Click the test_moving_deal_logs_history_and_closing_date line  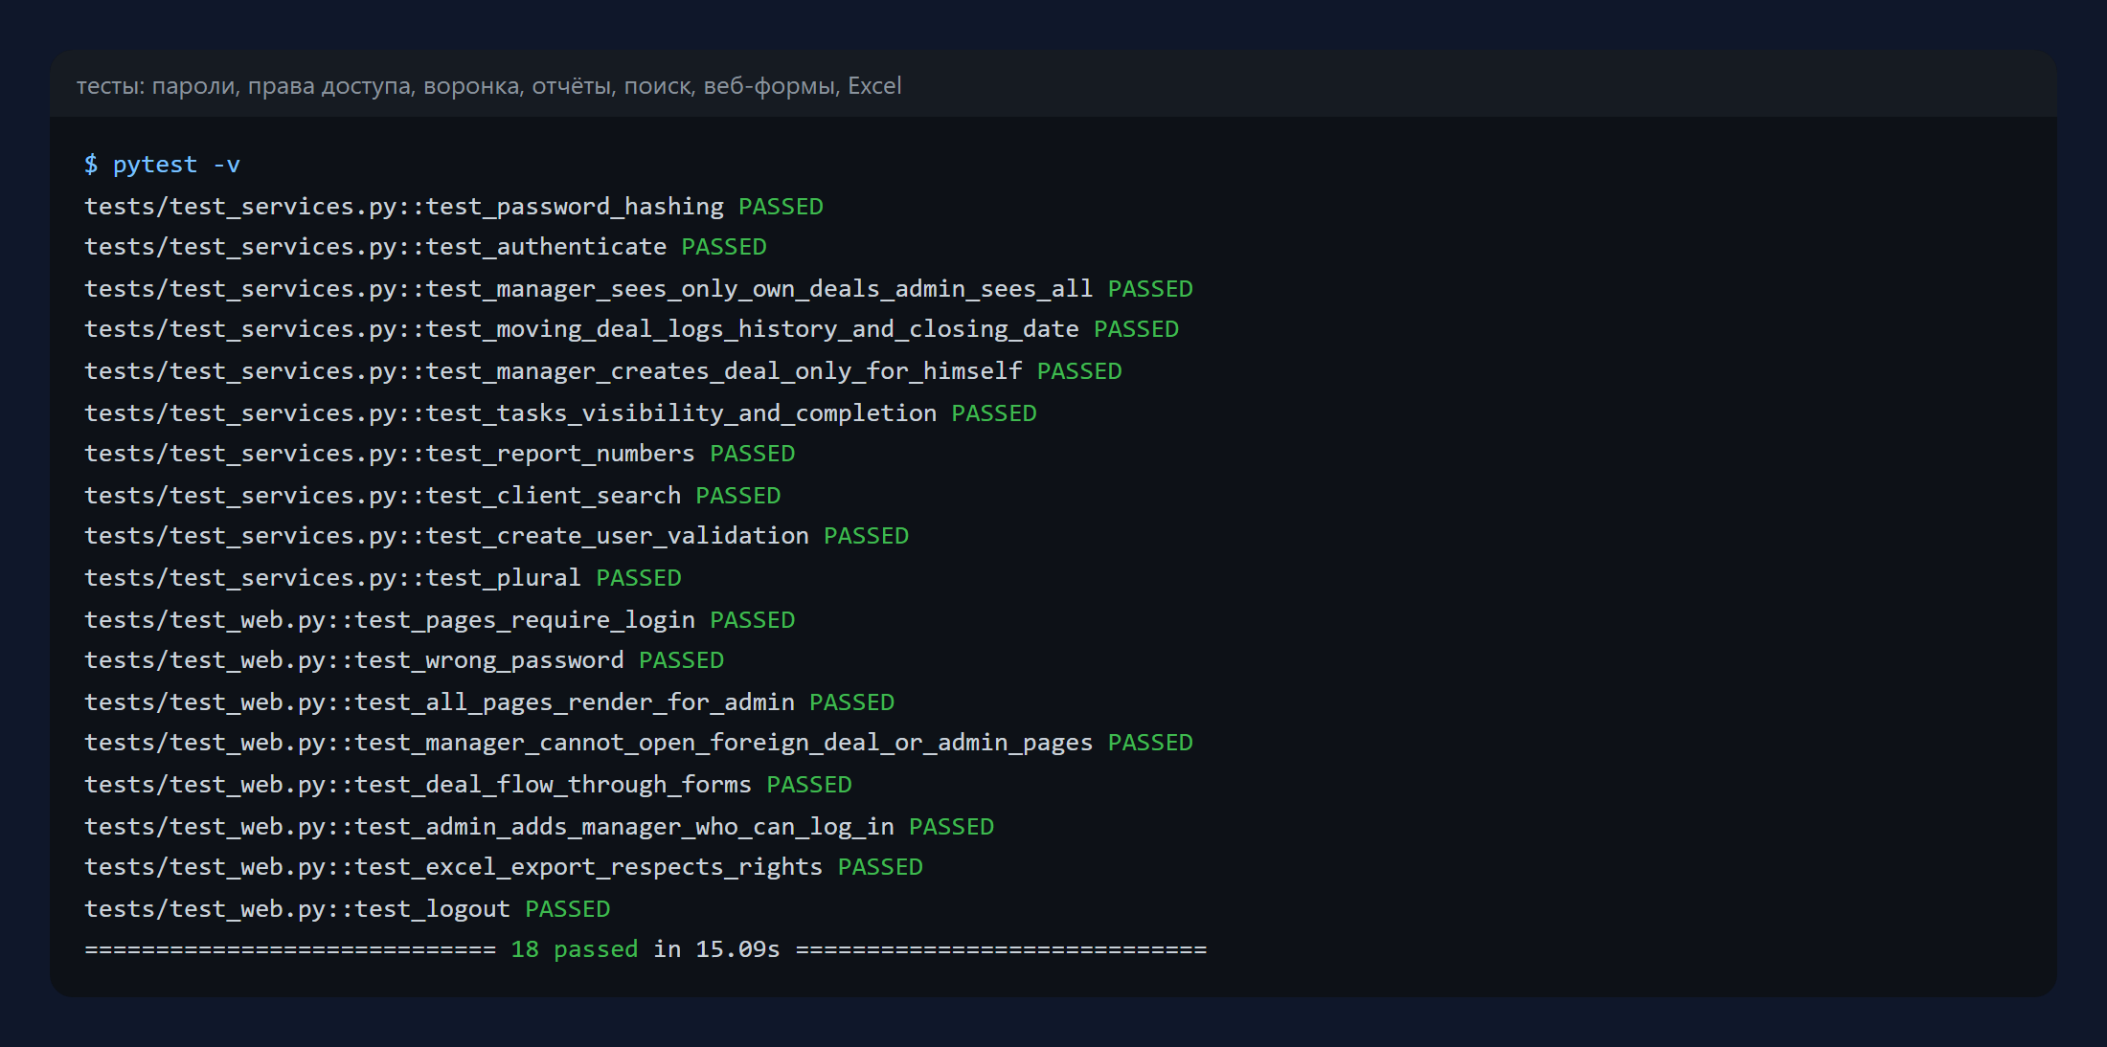pyautogui.click(x=631, y=329)
